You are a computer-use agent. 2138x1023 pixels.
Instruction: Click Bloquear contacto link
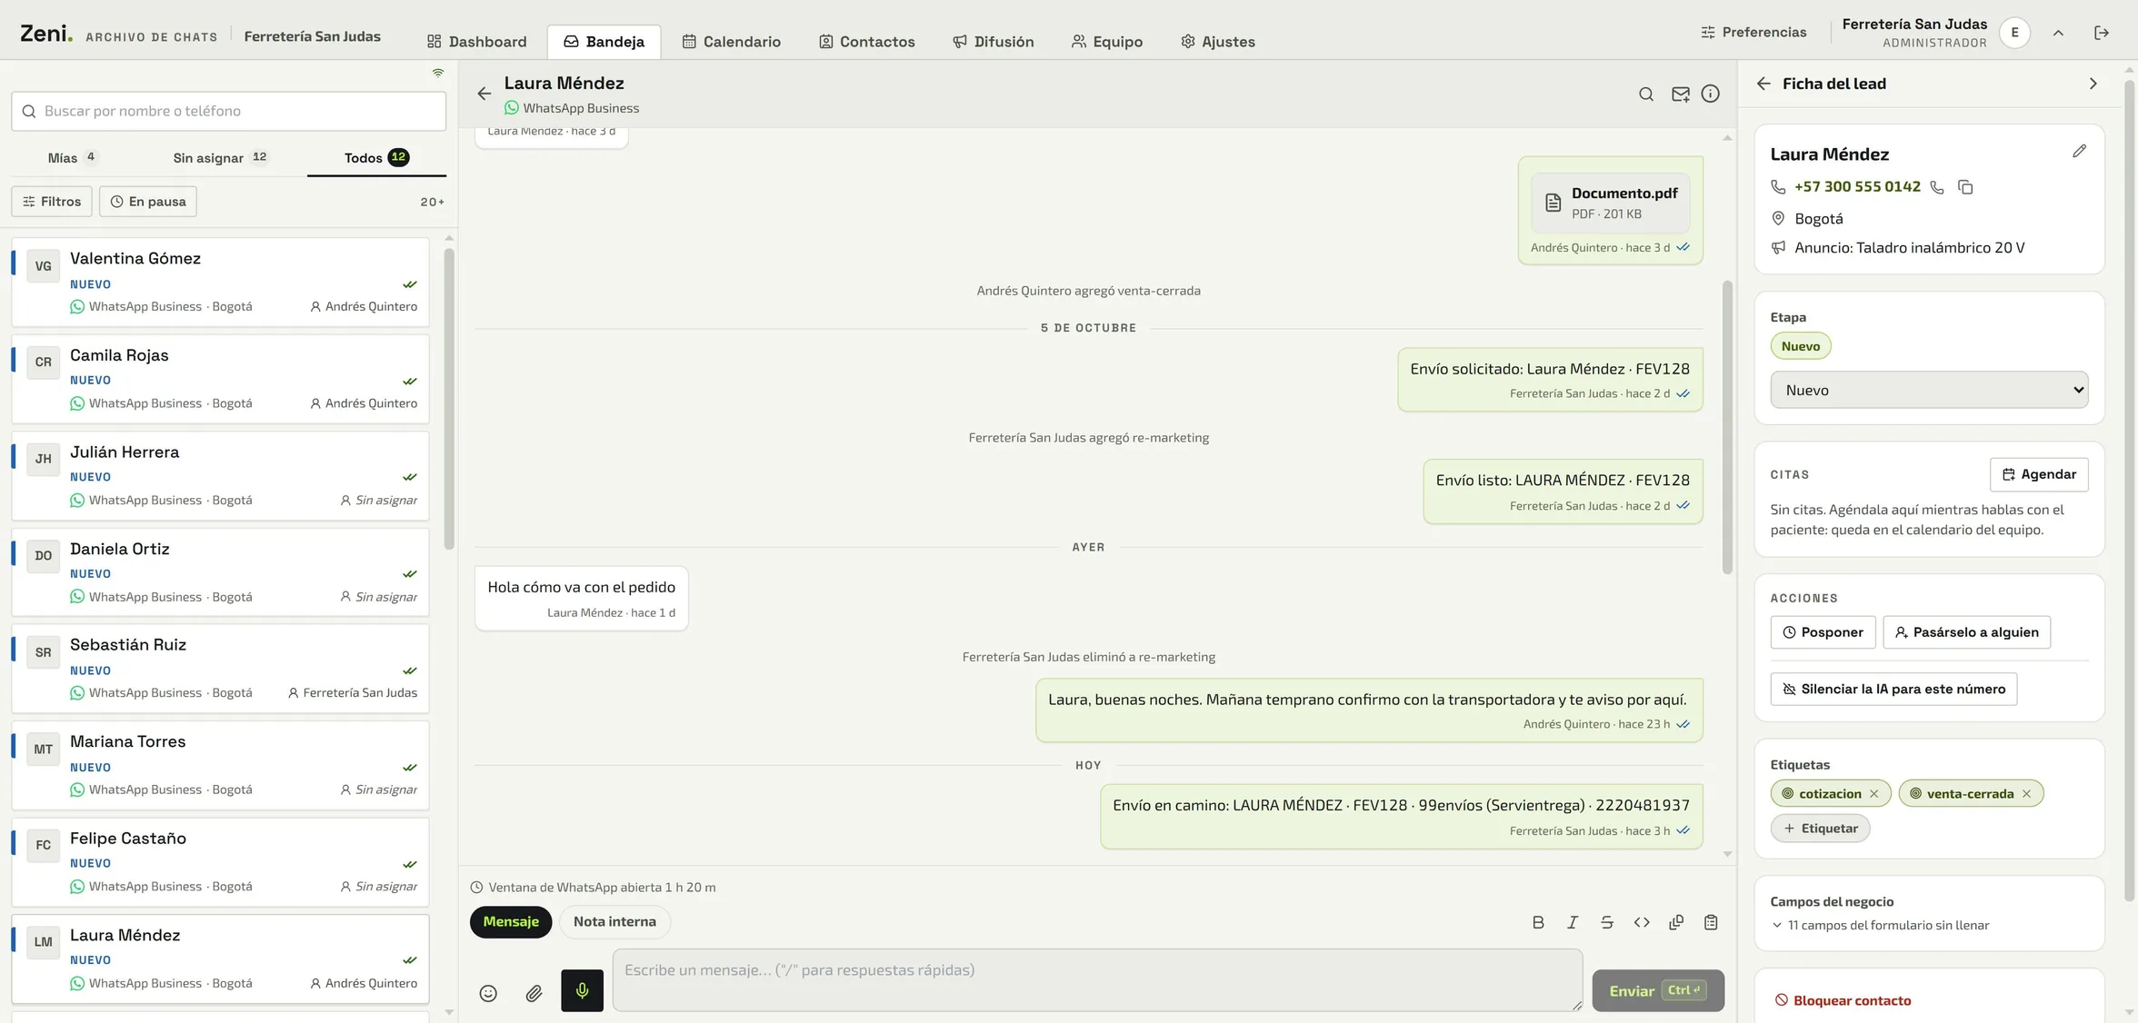1843,1000
